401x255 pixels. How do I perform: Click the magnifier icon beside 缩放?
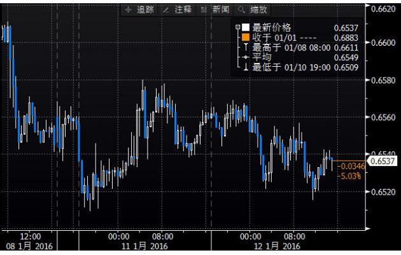click(x=241, y=10)
